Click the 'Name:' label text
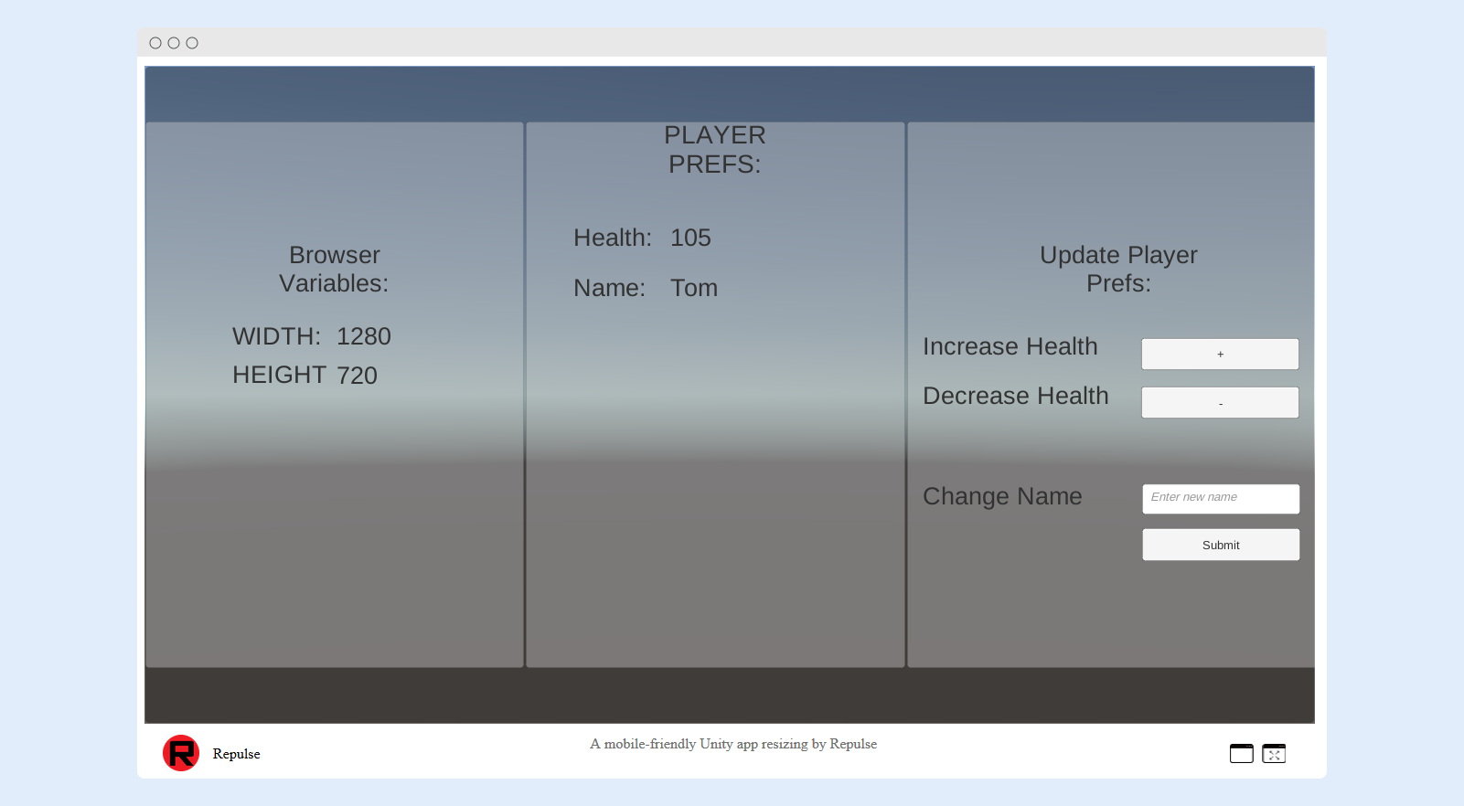The width and height of the screenshot is (1464, 806). coord(610,288)
